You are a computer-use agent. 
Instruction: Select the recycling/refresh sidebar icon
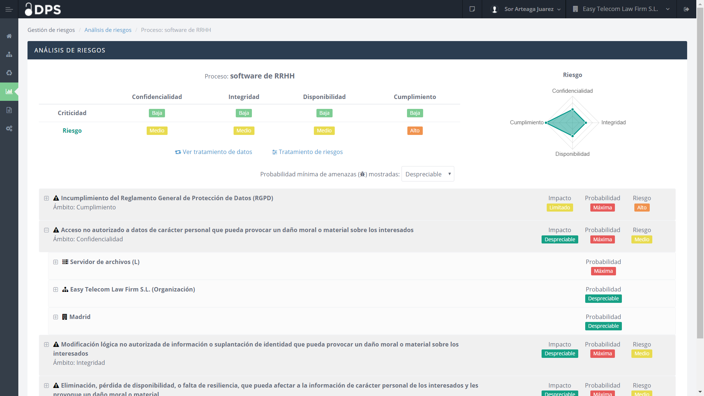(x=9, y=73)
